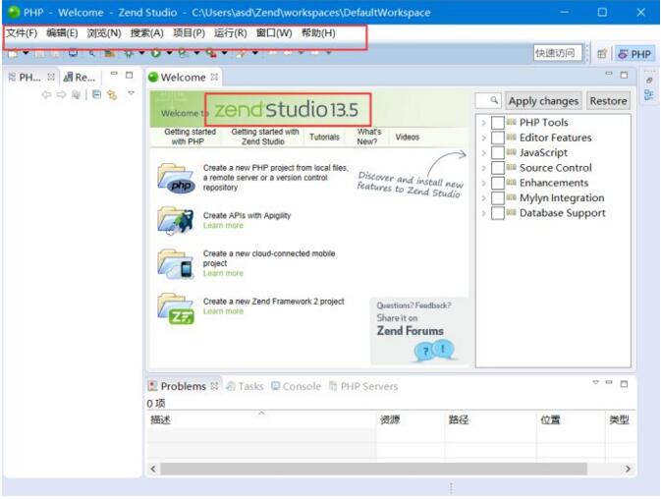The image size is (661, 499).
Task: Open the 项目(P) menu
Action: (189, 32)
